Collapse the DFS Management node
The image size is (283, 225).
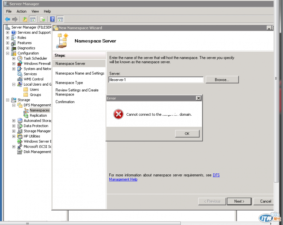click(x=14, y=105)
